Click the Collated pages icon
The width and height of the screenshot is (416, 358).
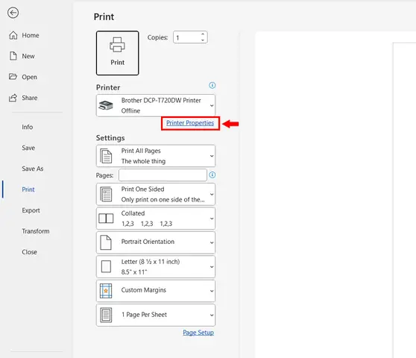tap(106, 218)
